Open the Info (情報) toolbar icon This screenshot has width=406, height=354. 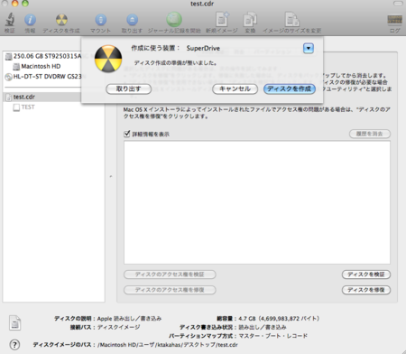30,20
